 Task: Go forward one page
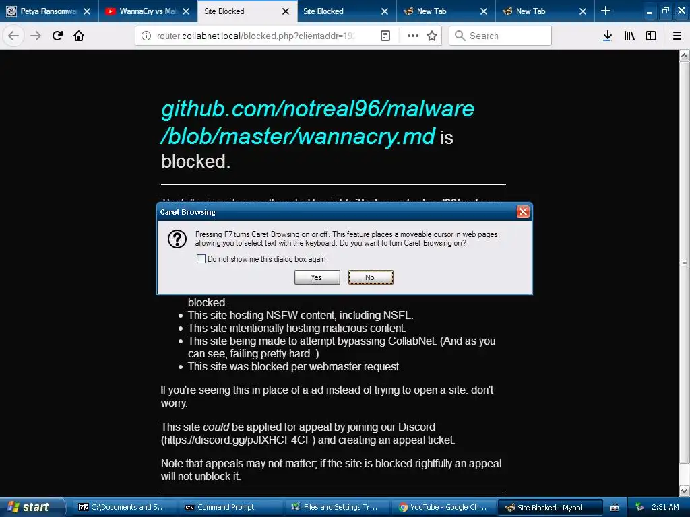pos(36,36)
